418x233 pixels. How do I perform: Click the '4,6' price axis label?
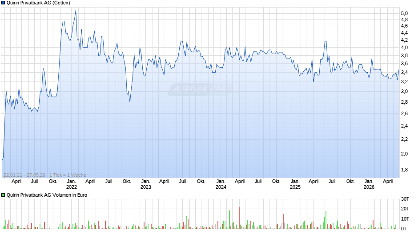tap(404, 26)
